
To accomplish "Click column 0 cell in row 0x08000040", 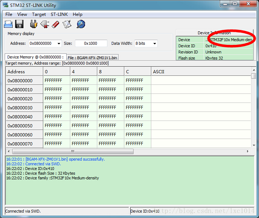I will 57,117.
